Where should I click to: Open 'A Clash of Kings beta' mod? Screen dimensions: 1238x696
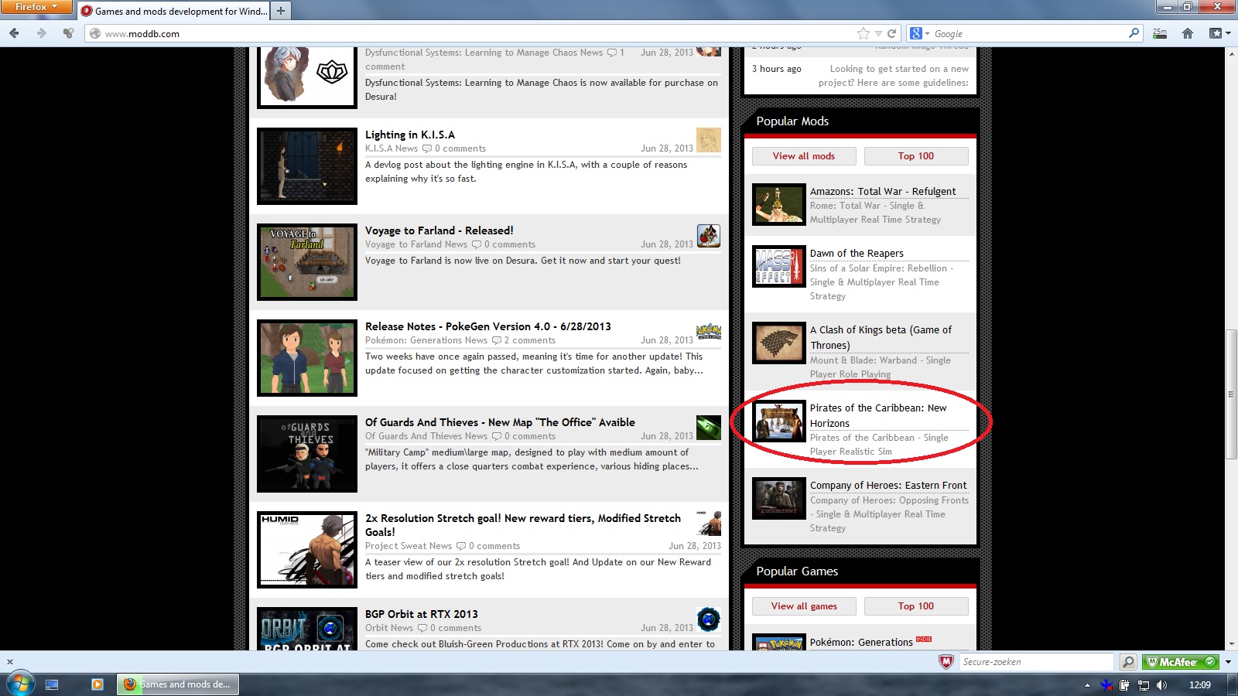881,337
